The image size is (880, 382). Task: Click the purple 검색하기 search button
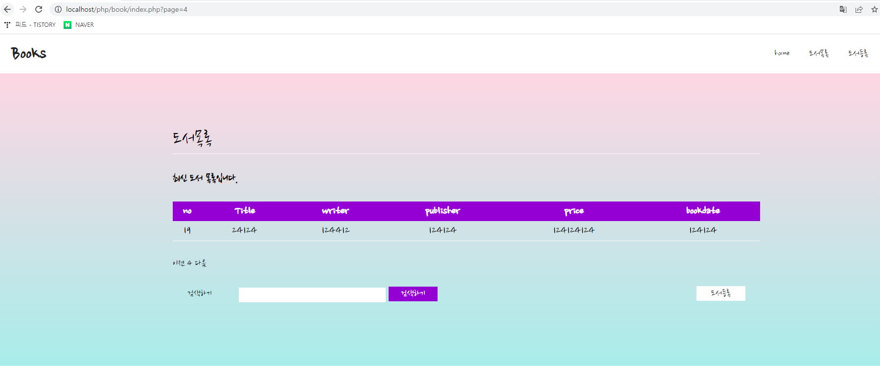413,294
